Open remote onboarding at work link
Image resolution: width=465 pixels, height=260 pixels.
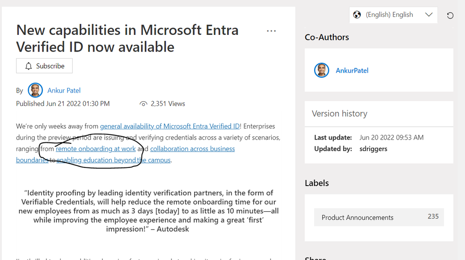(96, 149)
